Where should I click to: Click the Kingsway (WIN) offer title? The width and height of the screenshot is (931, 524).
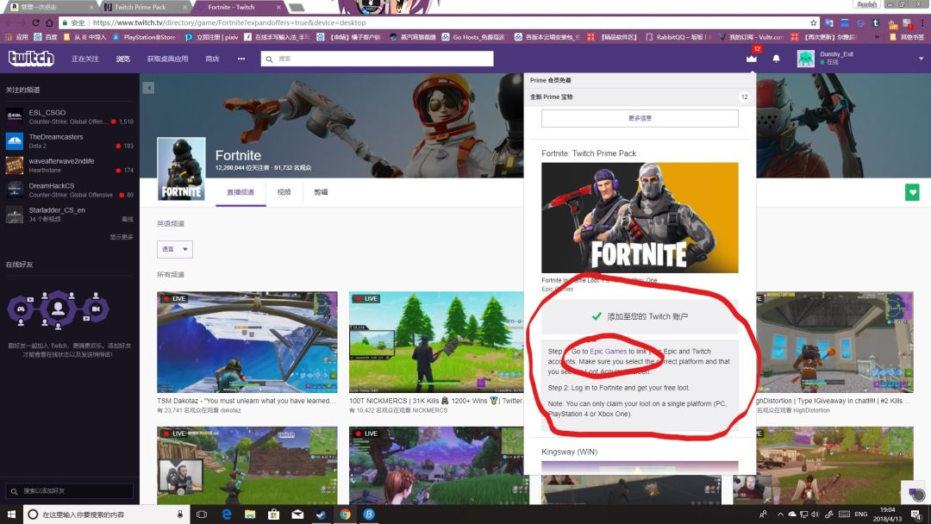pyautogui.click(x=570, y=452)
